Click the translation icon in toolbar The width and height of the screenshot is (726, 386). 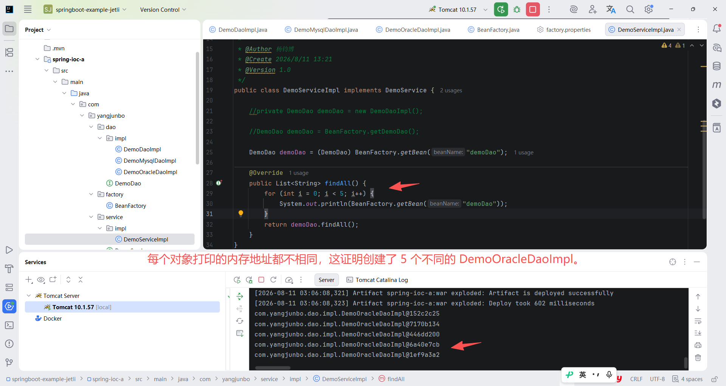[x=611, y=9]
